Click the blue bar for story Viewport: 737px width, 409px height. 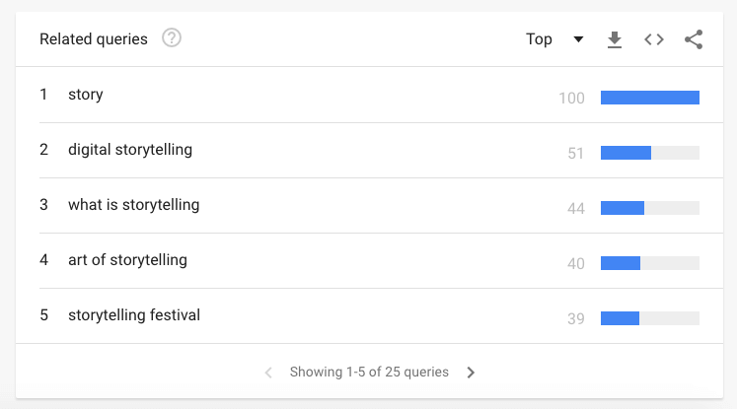click(x=649, y=98)
